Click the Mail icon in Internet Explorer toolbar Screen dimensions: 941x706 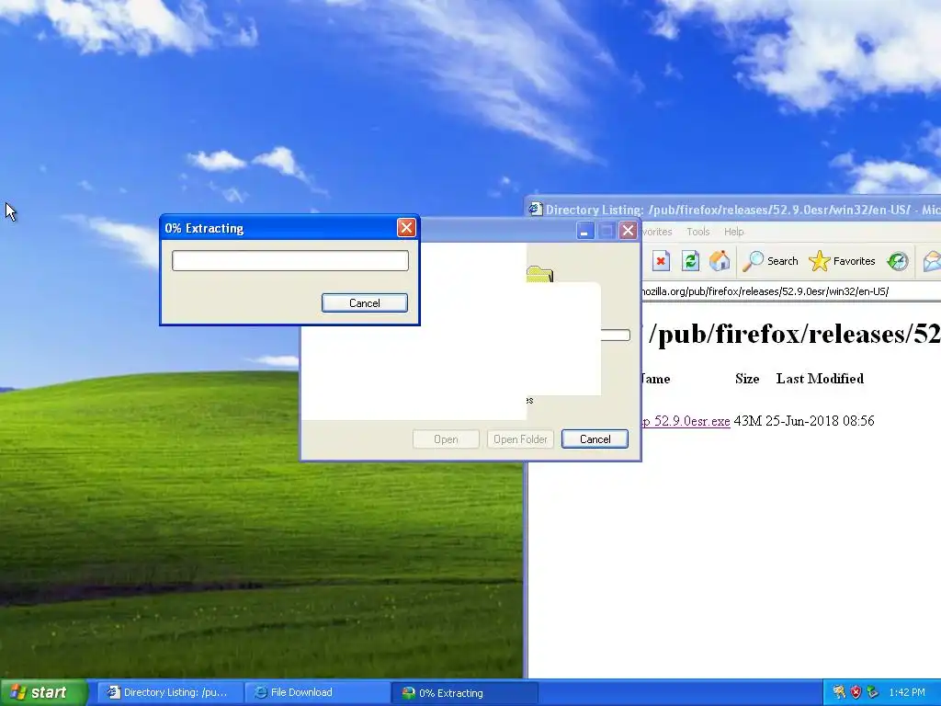(x=932, y=261)
